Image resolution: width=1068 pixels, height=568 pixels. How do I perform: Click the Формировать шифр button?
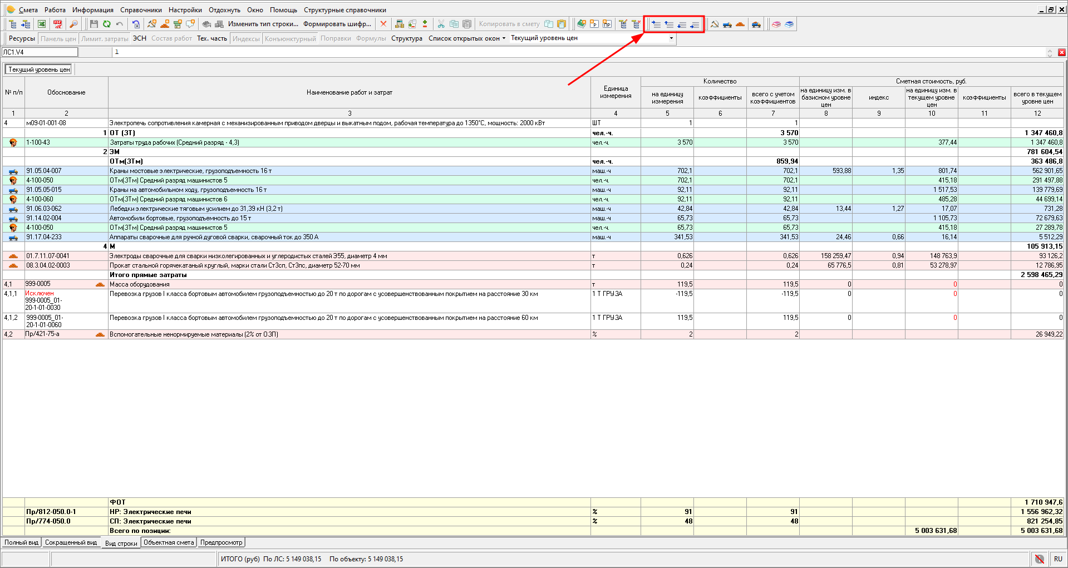[337, 24]
